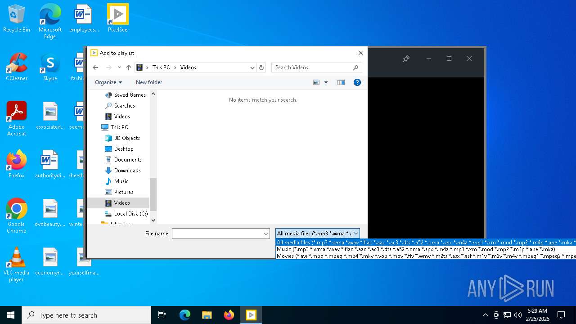Open the CCleaner desktop icon
The image size is (576, 324).
(17, 67)
